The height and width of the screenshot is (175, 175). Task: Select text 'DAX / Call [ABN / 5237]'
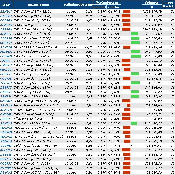click(32, 12)
